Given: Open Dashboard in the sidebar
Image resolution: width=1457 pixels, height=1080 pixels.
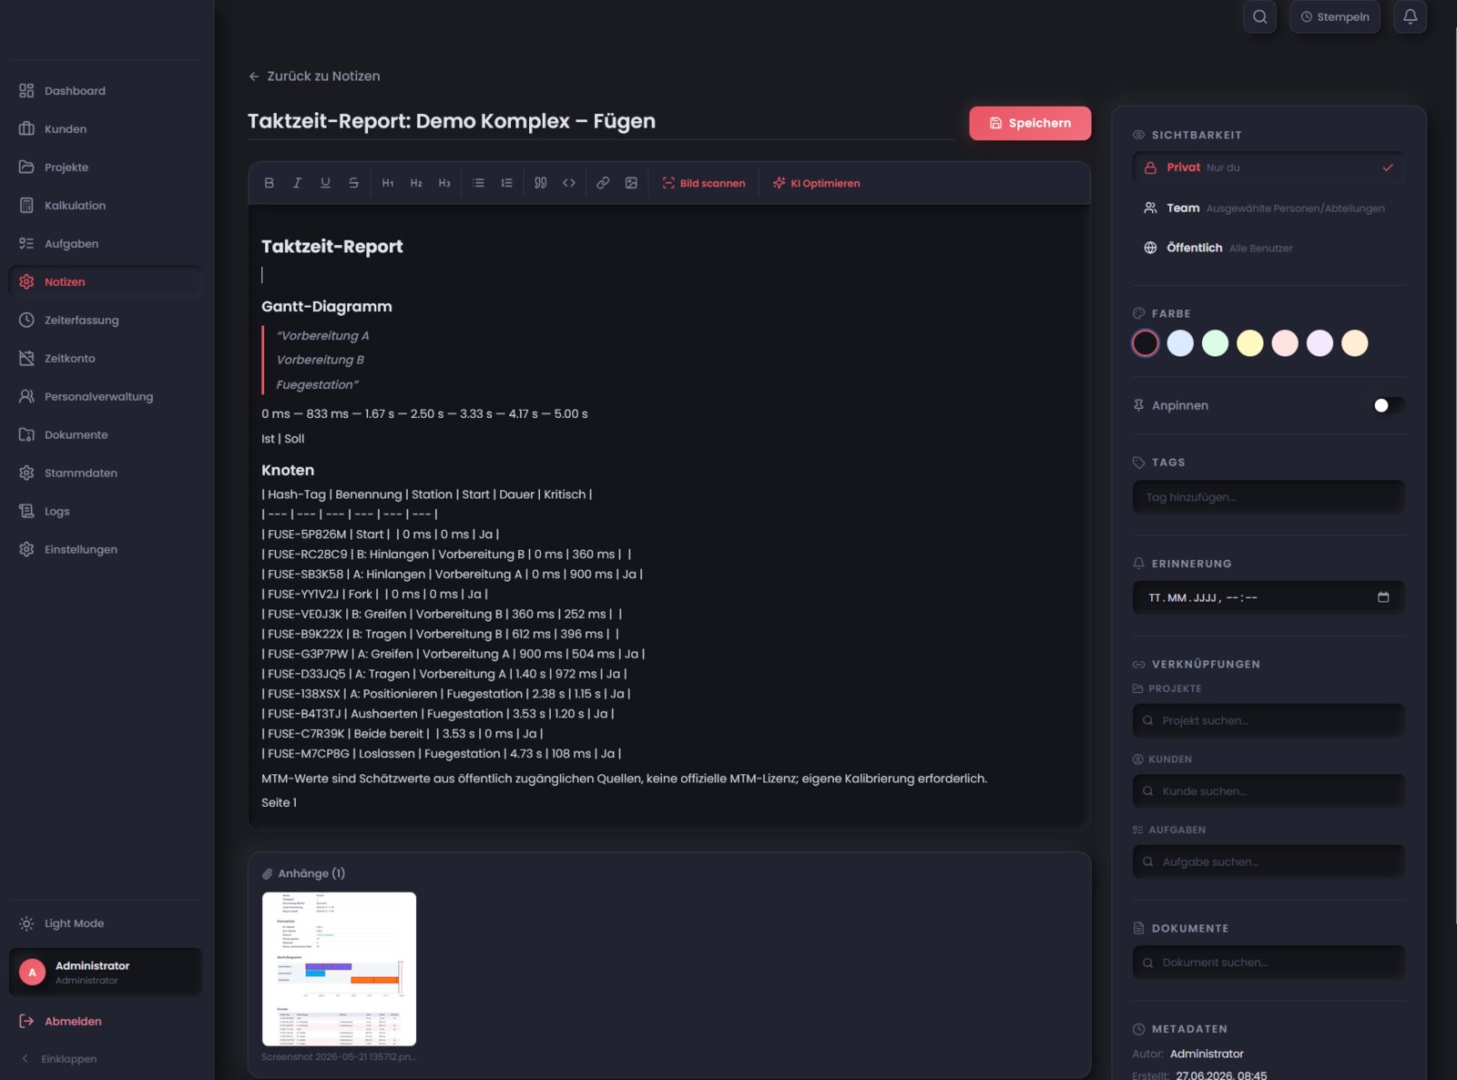Looking at the screenshot, I should [106, 91].
